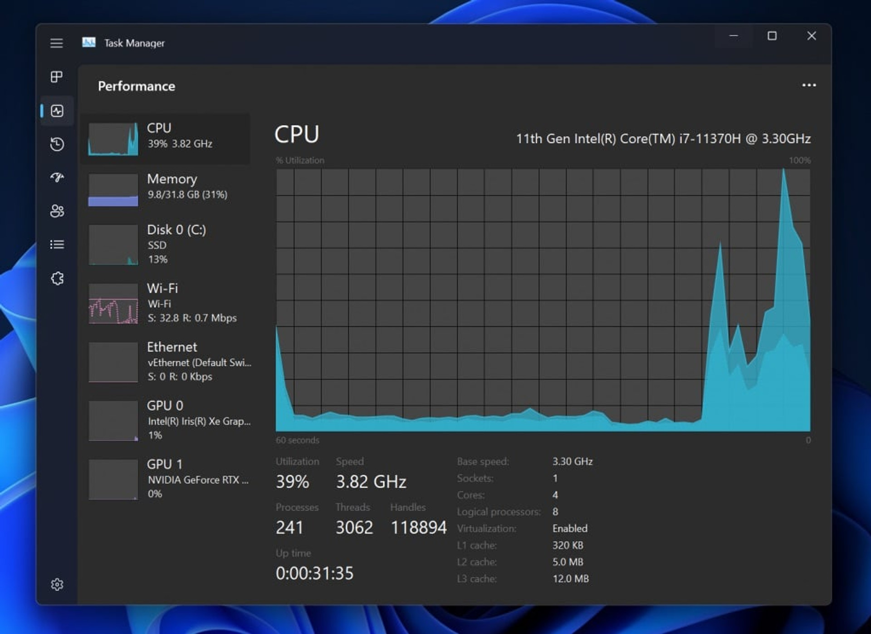Click the 3.82 GHz speed value below the graph

[x=371, y=482]
